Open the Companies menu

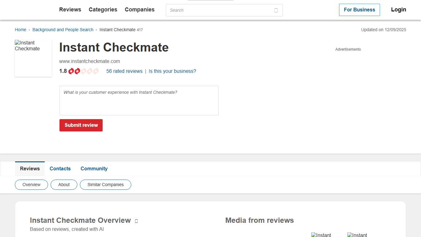(139, 10)
